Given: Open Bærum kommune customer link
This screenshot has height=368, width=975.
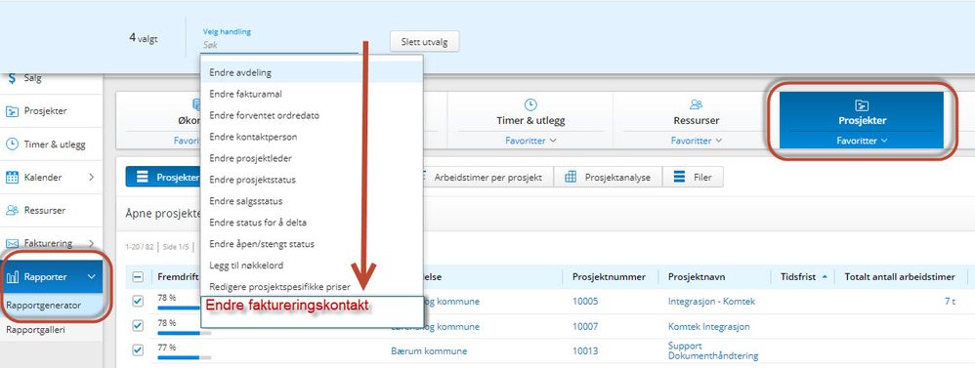Looking at the screenshot, I should [x=429, y=351].
